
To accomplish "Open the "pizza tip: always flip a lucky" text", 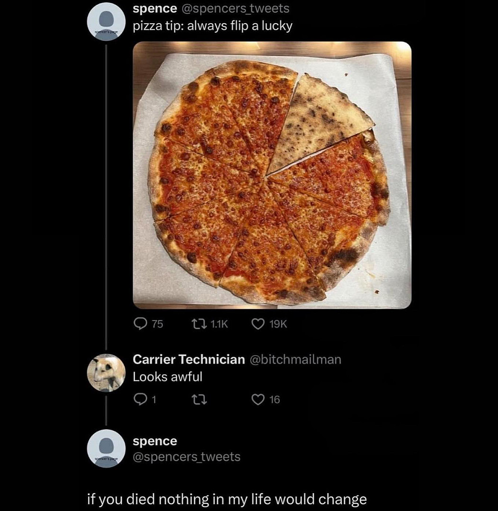I will coord(213,26).
